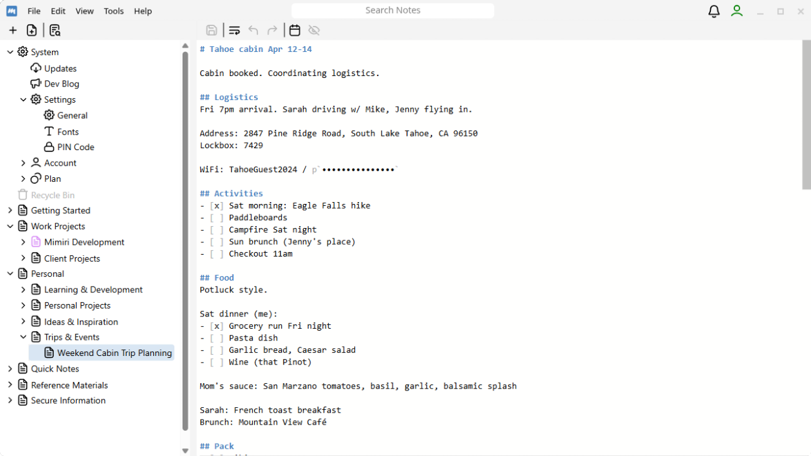The image size is (811, 456).
Task: Toggle word wrap in the editor toolbar
Action: coord(235,31)
